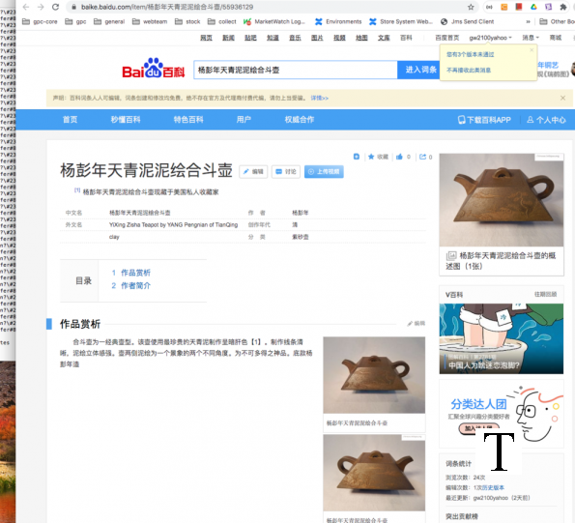Open the general bookmarks folder
The width and height of the screenshot is (575, 523).
coord(109,21)
